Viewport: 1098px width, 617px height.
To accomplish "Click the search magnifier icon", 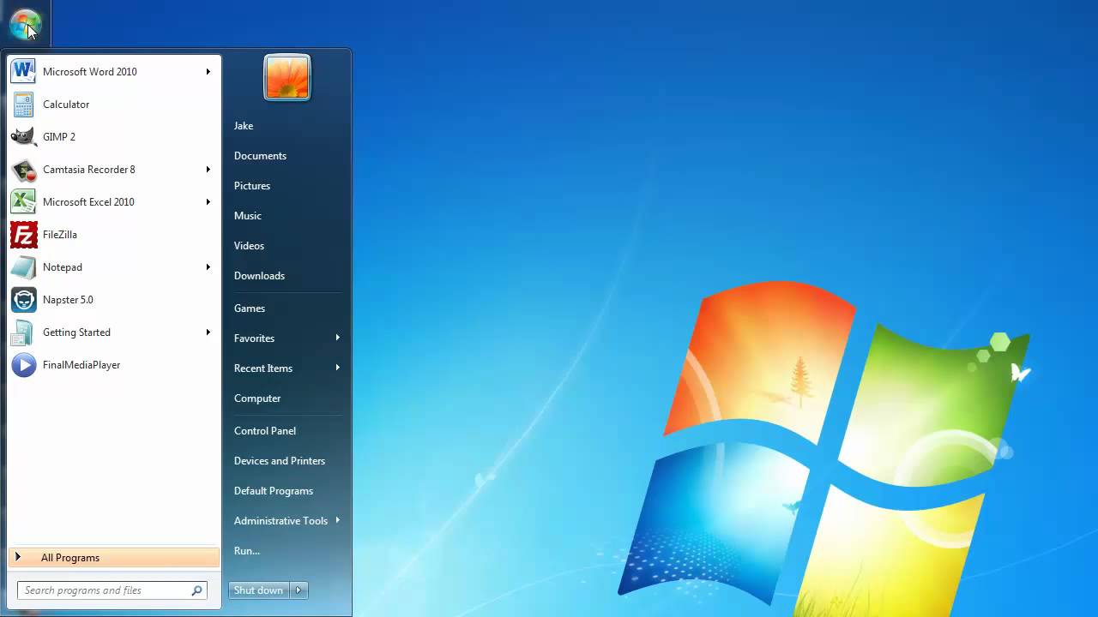I will (196, 590).
